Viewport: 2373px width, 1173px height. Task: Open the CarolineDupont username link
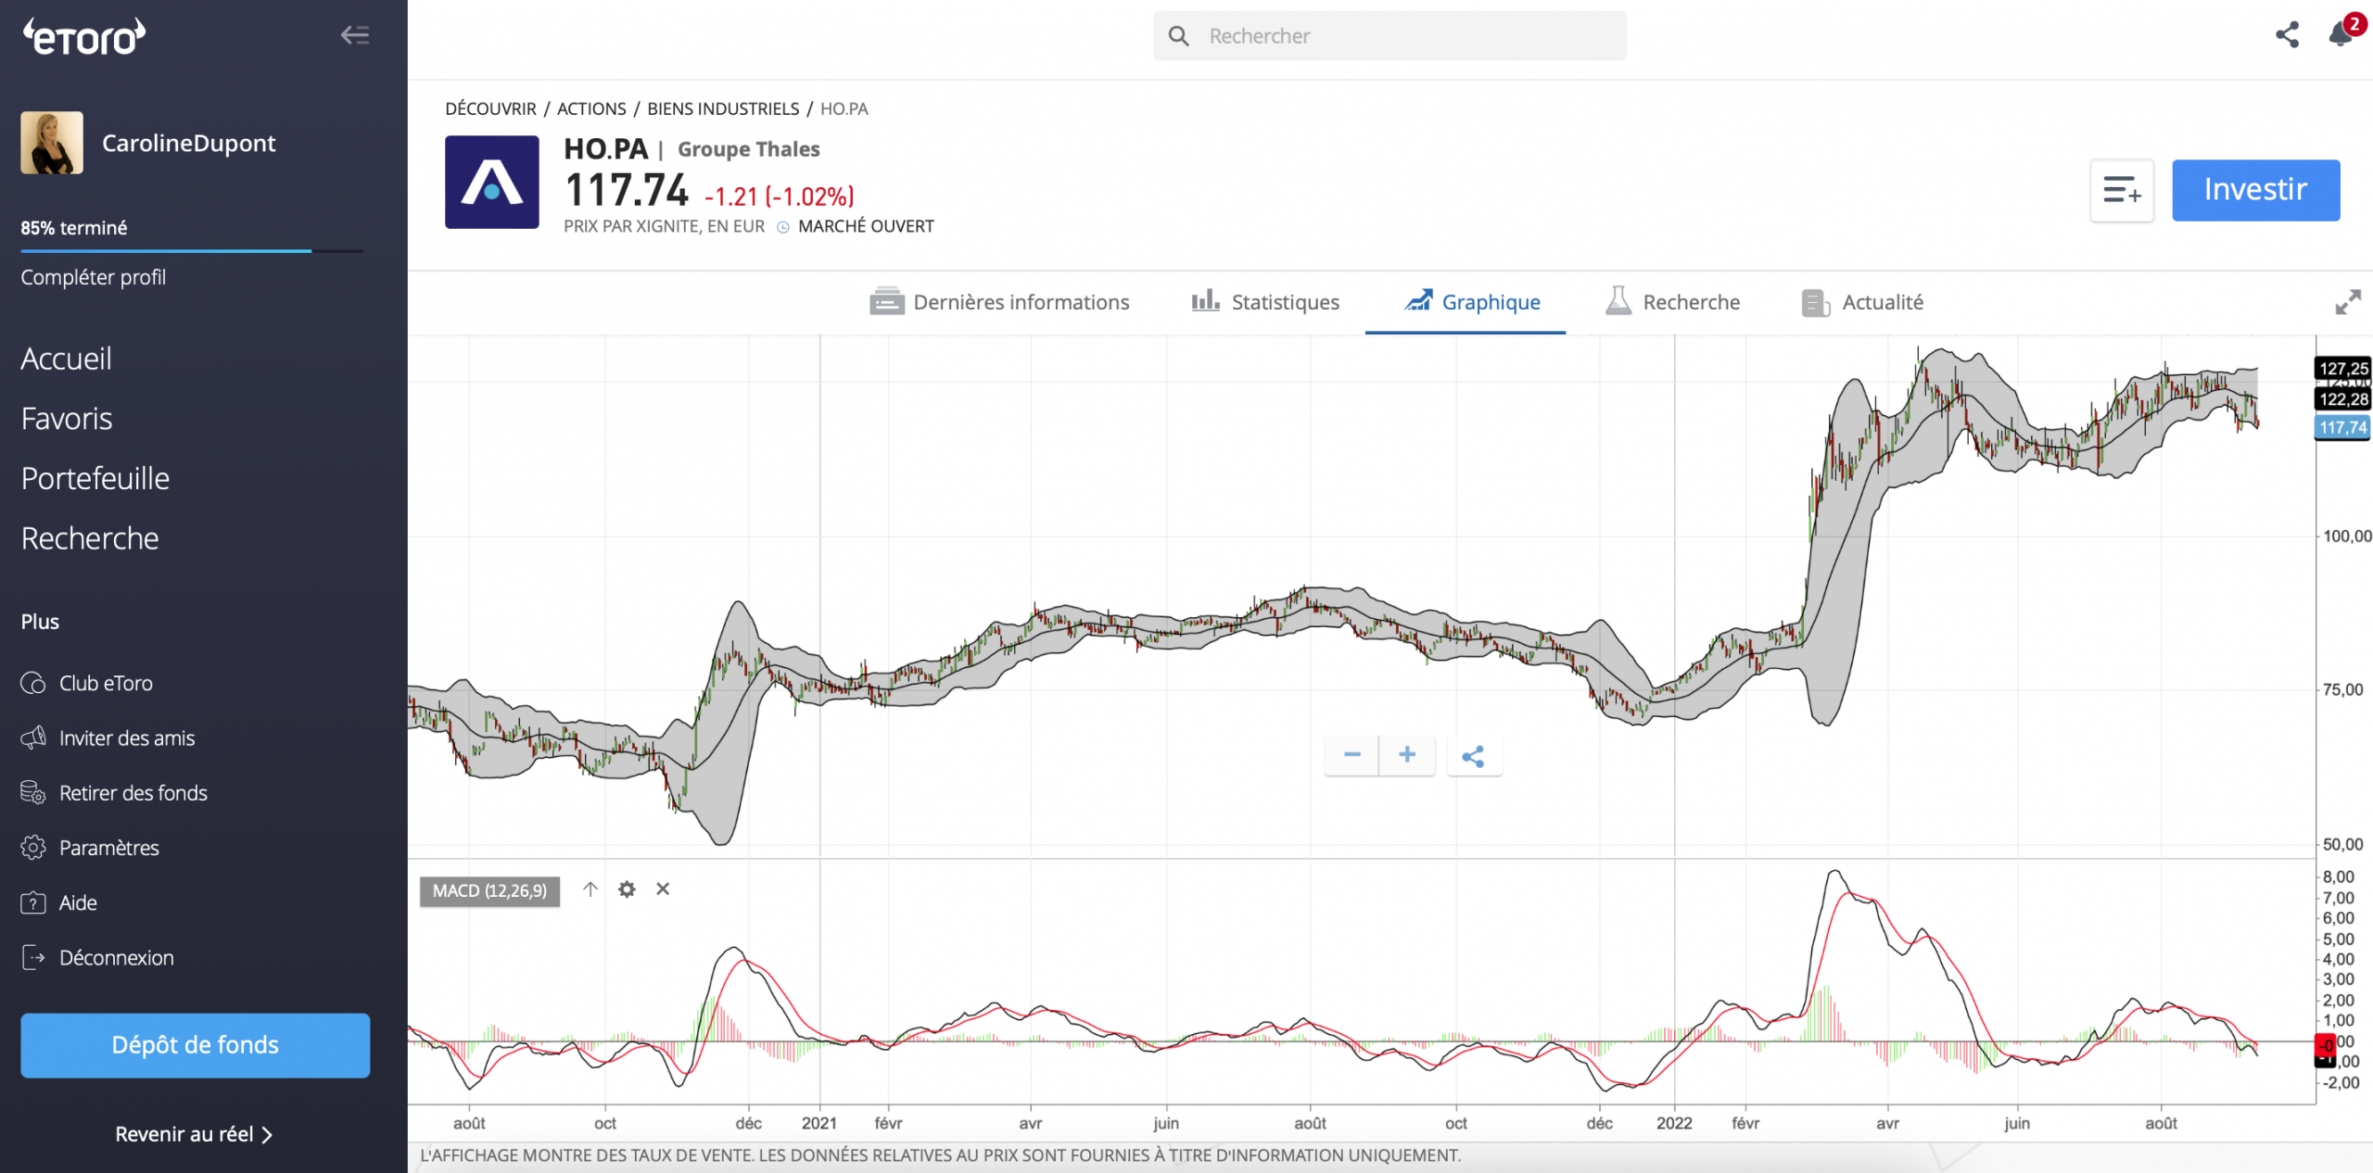[189, 143]
